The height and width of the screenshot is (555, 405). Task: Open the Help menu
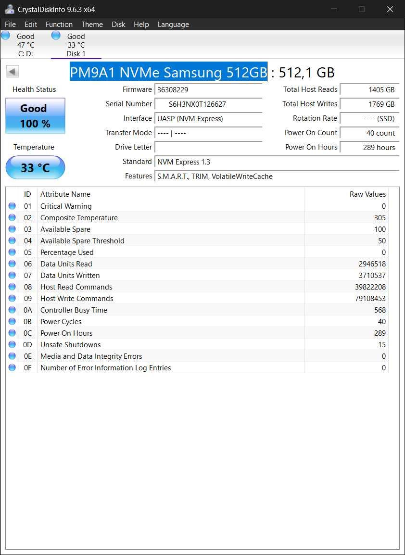[141, 25]
